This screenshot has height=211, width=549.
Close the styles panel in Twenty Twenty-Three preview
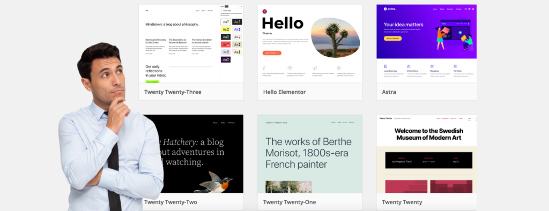click(x=241, y=6)
